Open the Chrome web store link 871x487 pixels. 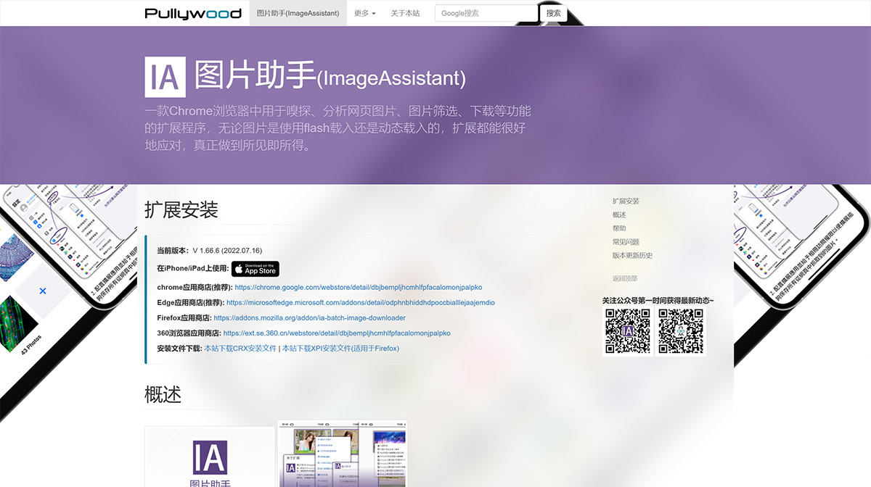click(x=359, y=287)
